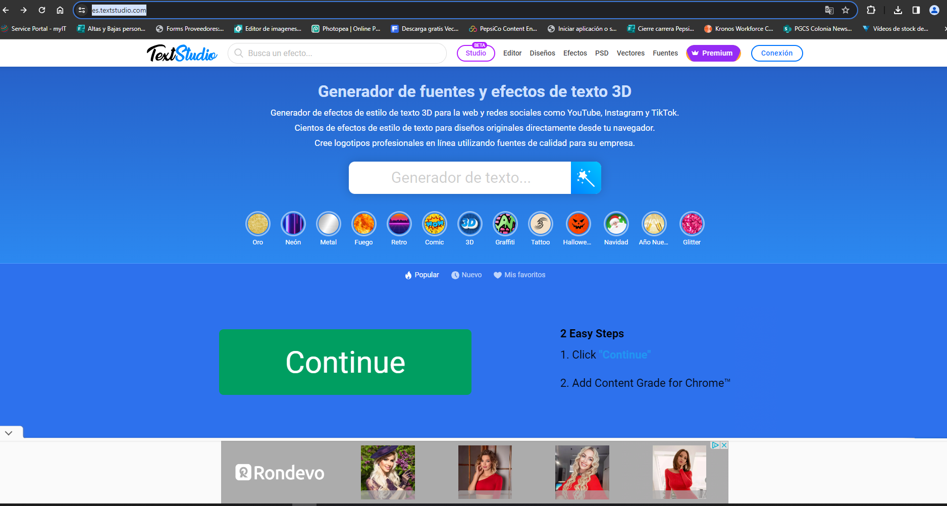The height and width of the screenshot is (506, 947).
Task: Click the Premium button
Action: coord(713,53)
